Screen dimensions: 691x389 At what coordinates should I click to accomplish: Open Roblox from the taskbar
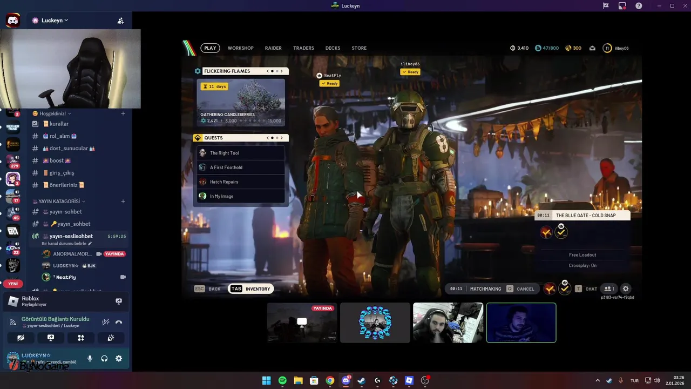[409, 380]
